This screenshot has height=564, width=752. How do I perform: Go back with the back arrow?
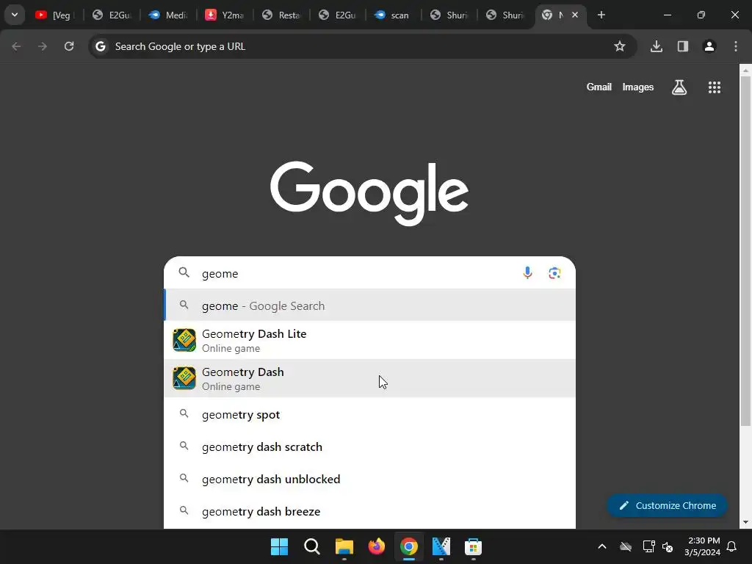pos(16,46)
